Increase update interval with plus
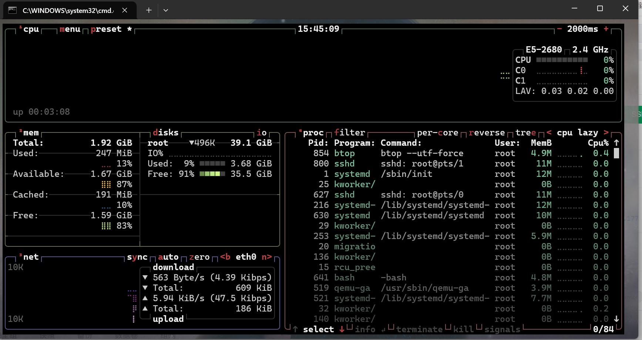This screenshot has width=642, height=340. [x=606, y=29]
